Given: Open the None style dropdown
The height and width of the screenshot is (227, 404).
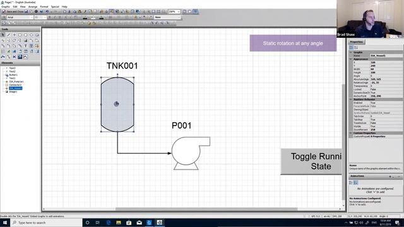Looking at the screenshot, I should 179,17.
